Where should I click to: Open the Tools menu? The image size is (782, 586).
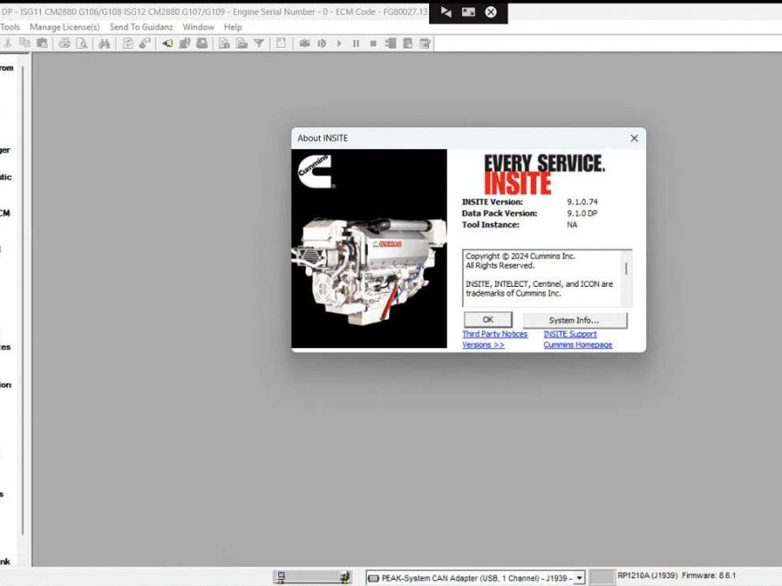10,27
